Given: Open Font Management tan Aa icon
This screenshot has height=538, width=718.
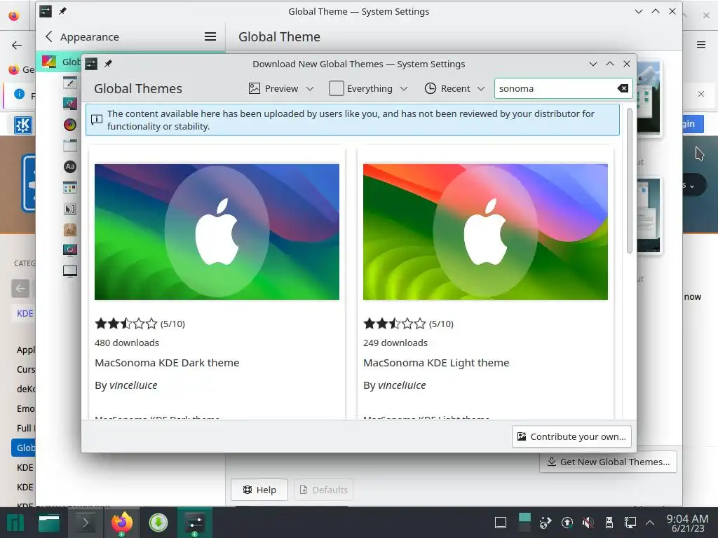Looking at the screenshot, I should coord(70,230).
